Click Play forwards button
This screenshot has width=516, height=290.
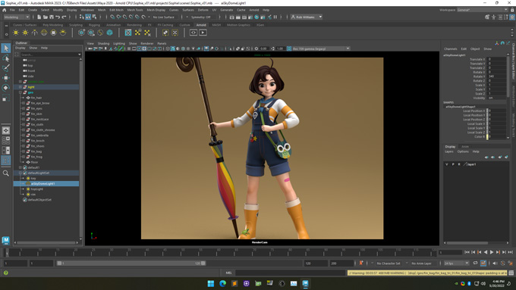point(492,252)
